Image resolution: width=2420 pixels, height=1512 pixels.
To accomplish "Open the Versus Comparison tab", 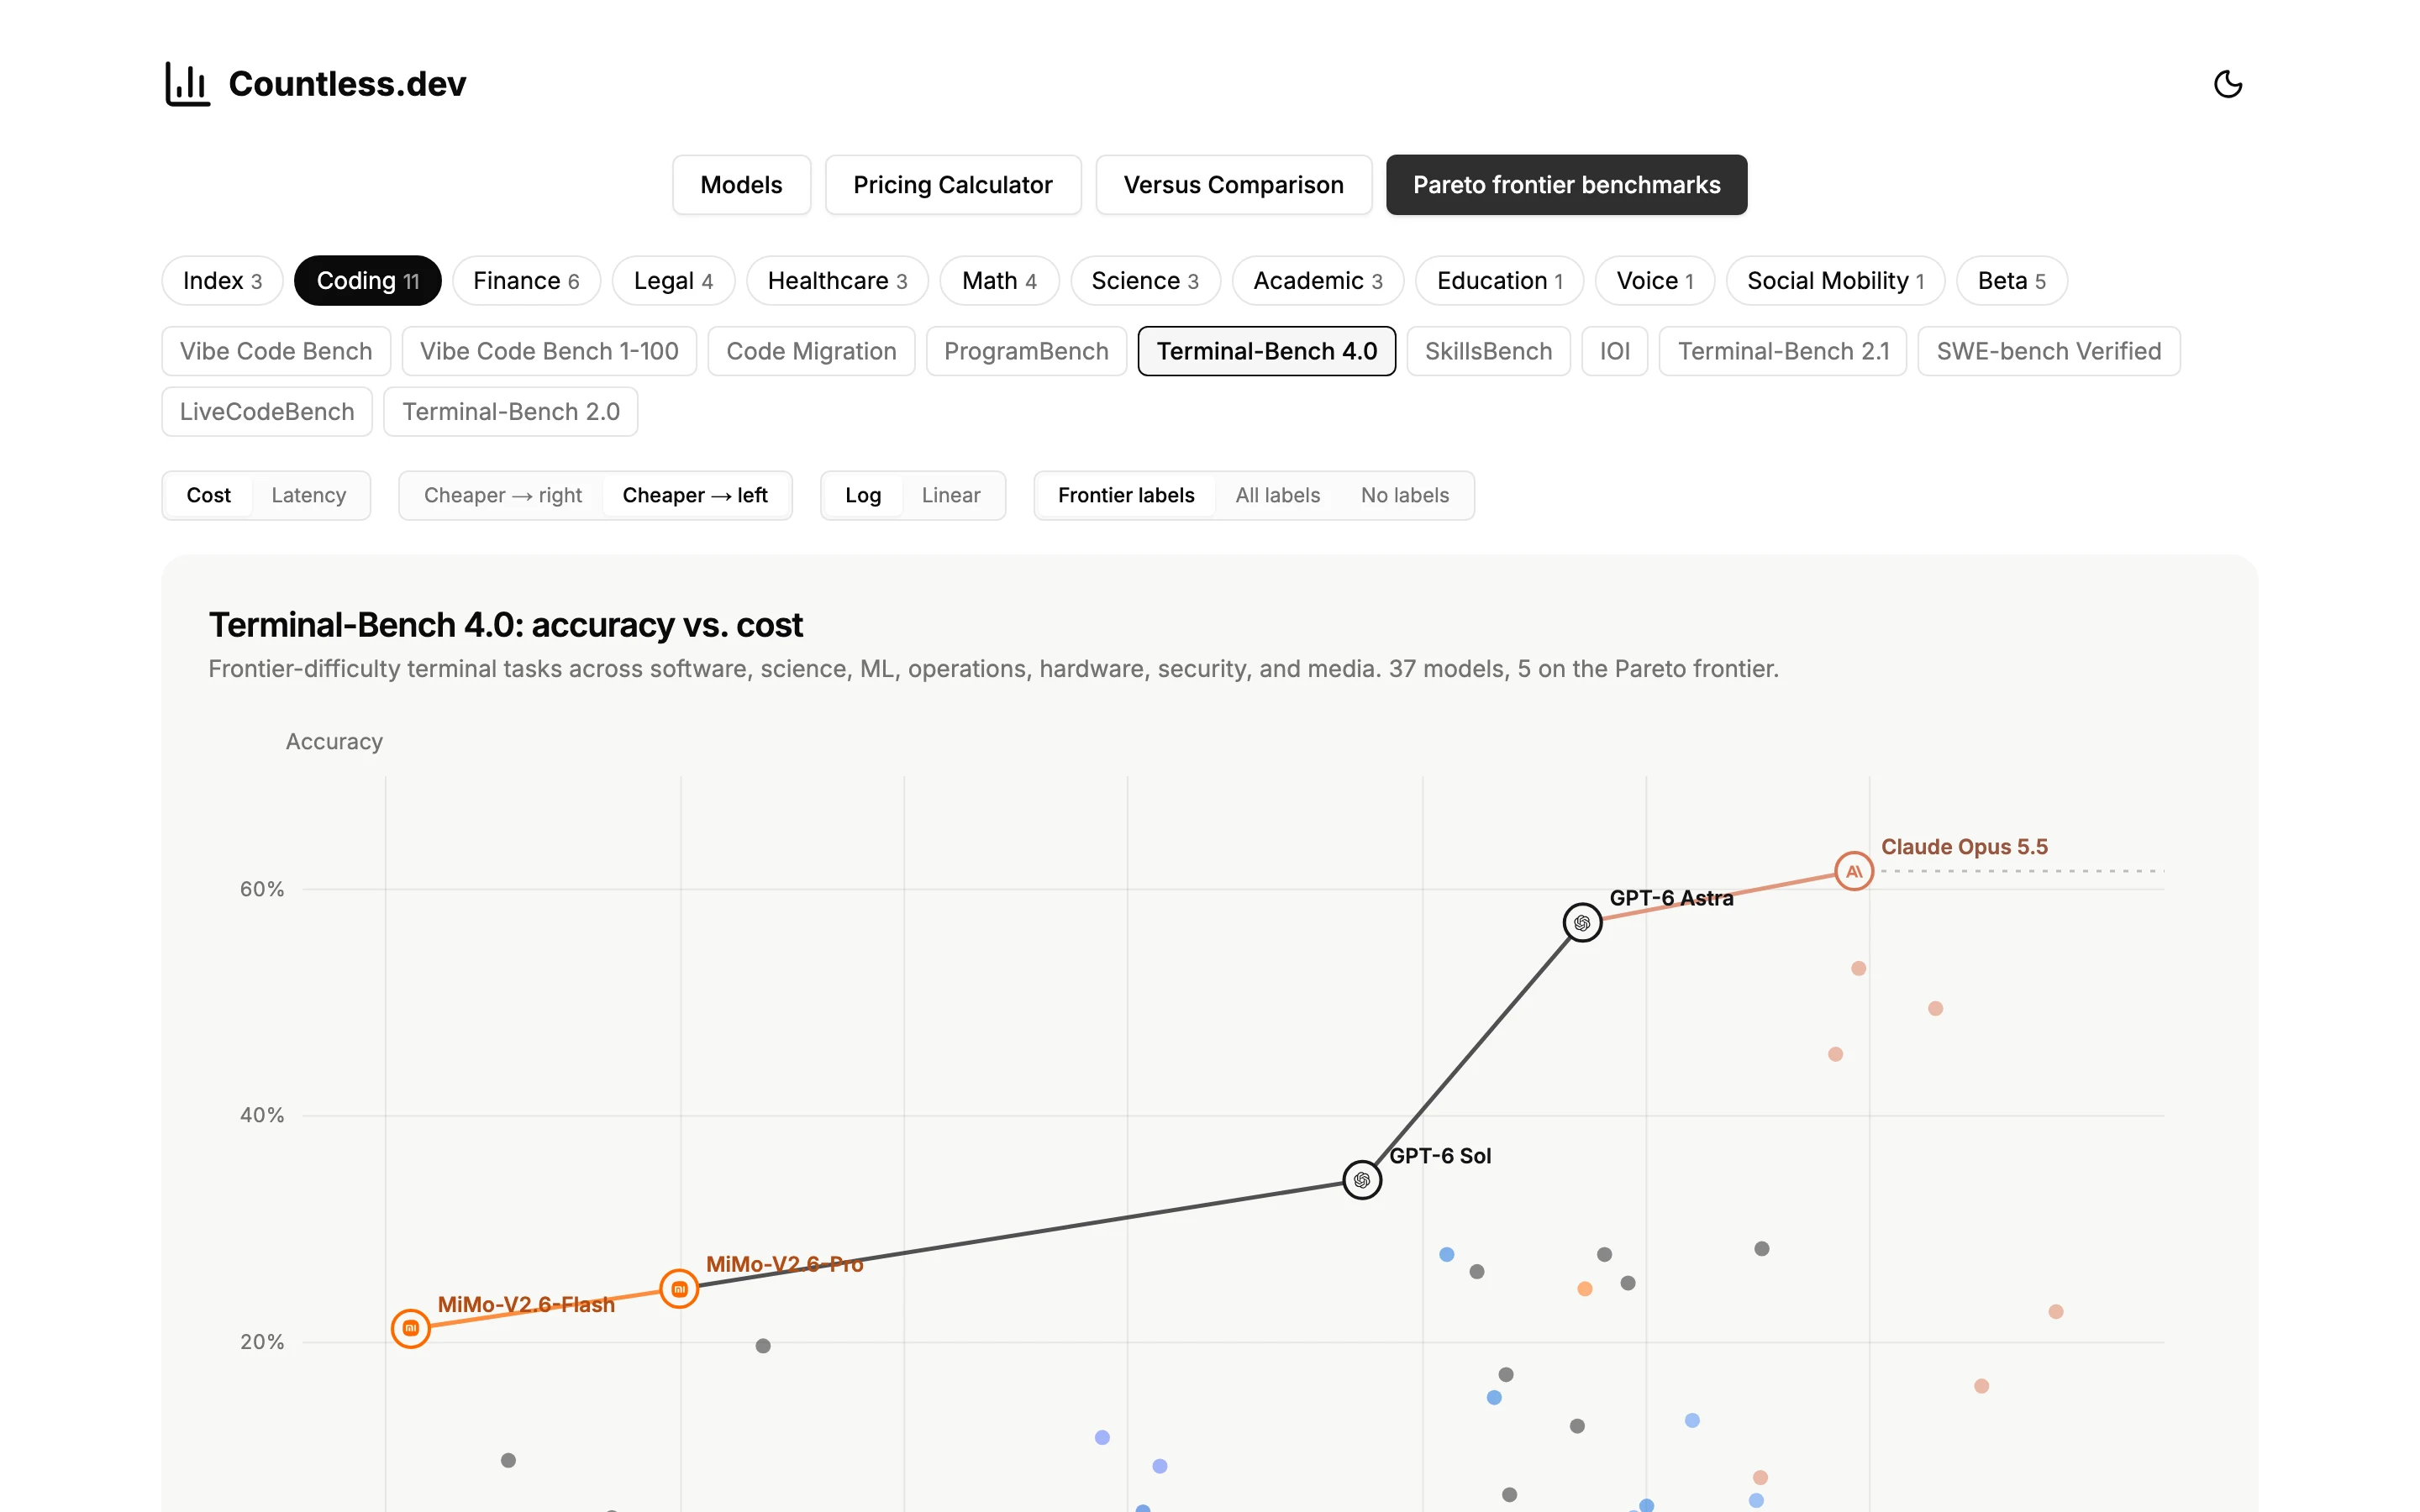I will [x=1233, y=185].
